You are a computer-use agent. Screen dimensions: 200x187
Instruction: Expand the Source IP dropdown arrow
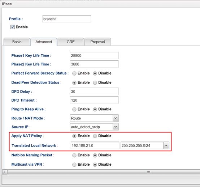(116, 127)
